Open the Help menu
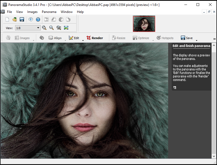This screenshot has width=217, height=165. click(x=80, y=12)
